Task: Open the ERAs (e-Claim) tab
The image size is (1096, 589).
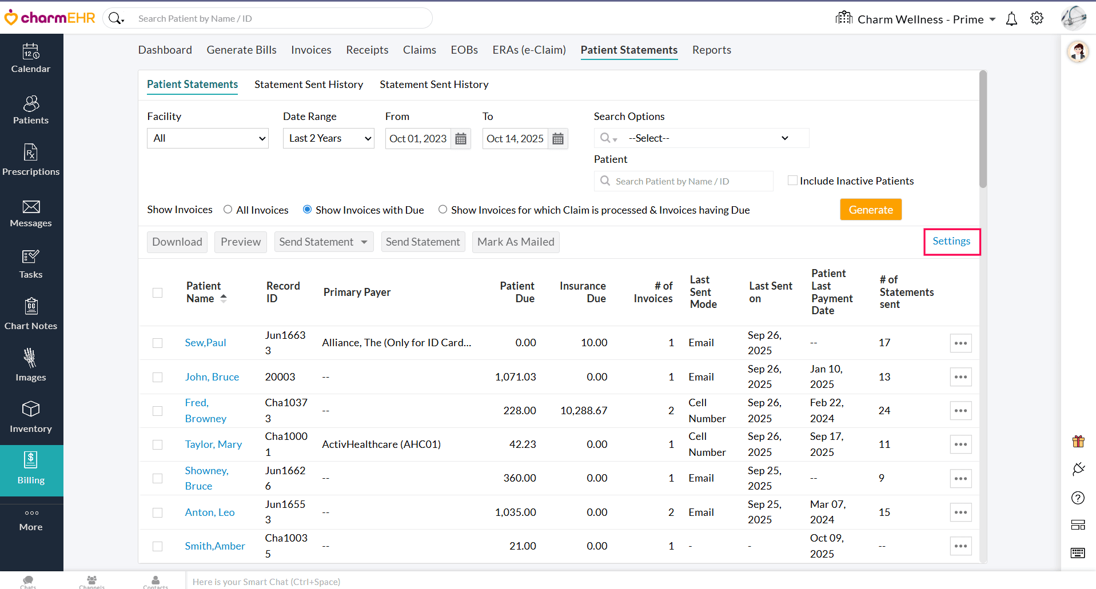Action: point(529,50)
